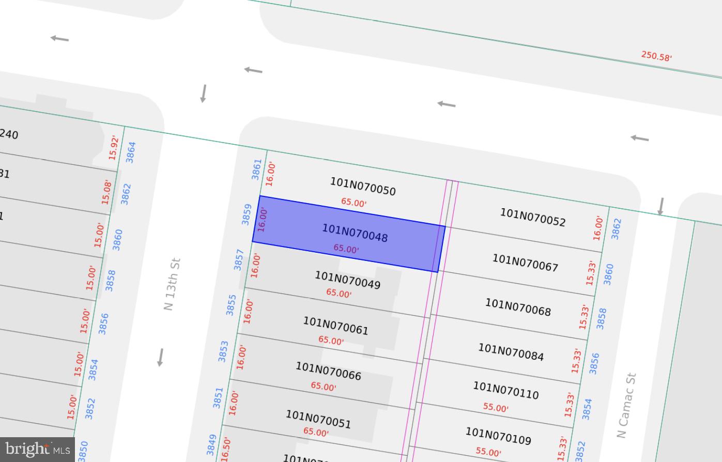Click the left arrow above the pink alley lines

(x=447, y=104)
